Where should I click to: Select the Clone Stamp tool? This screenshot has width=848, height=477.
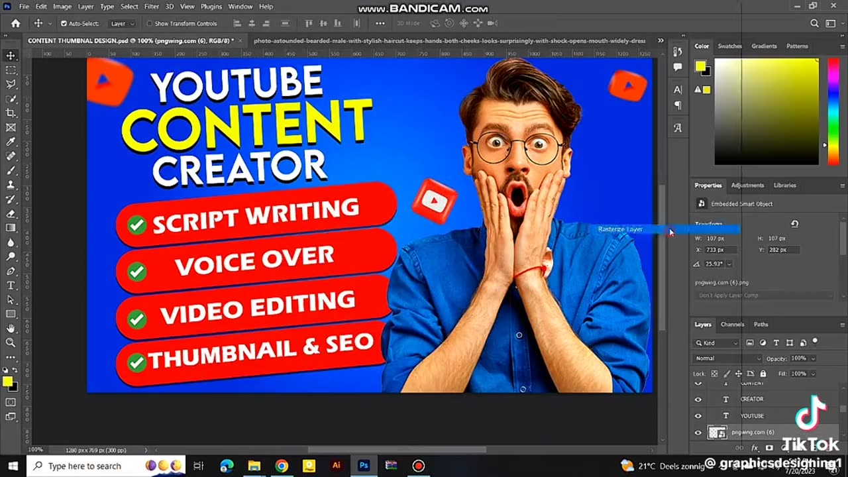click(11, 185)
